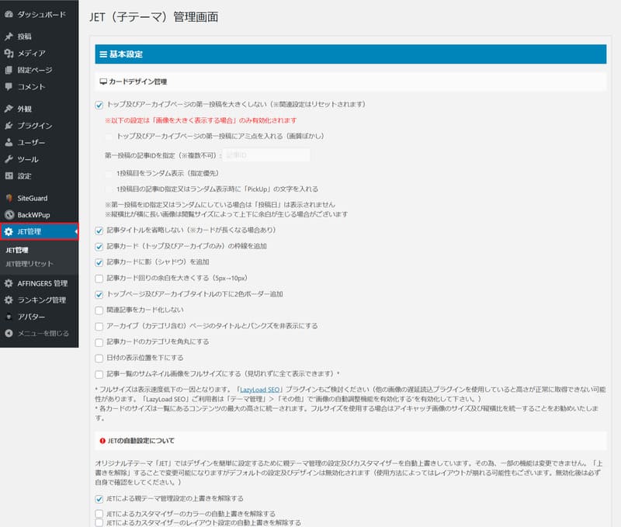Click the gear icon for JET管理
Viewport: 621px width, 527px height.
[x=9, y=231]
